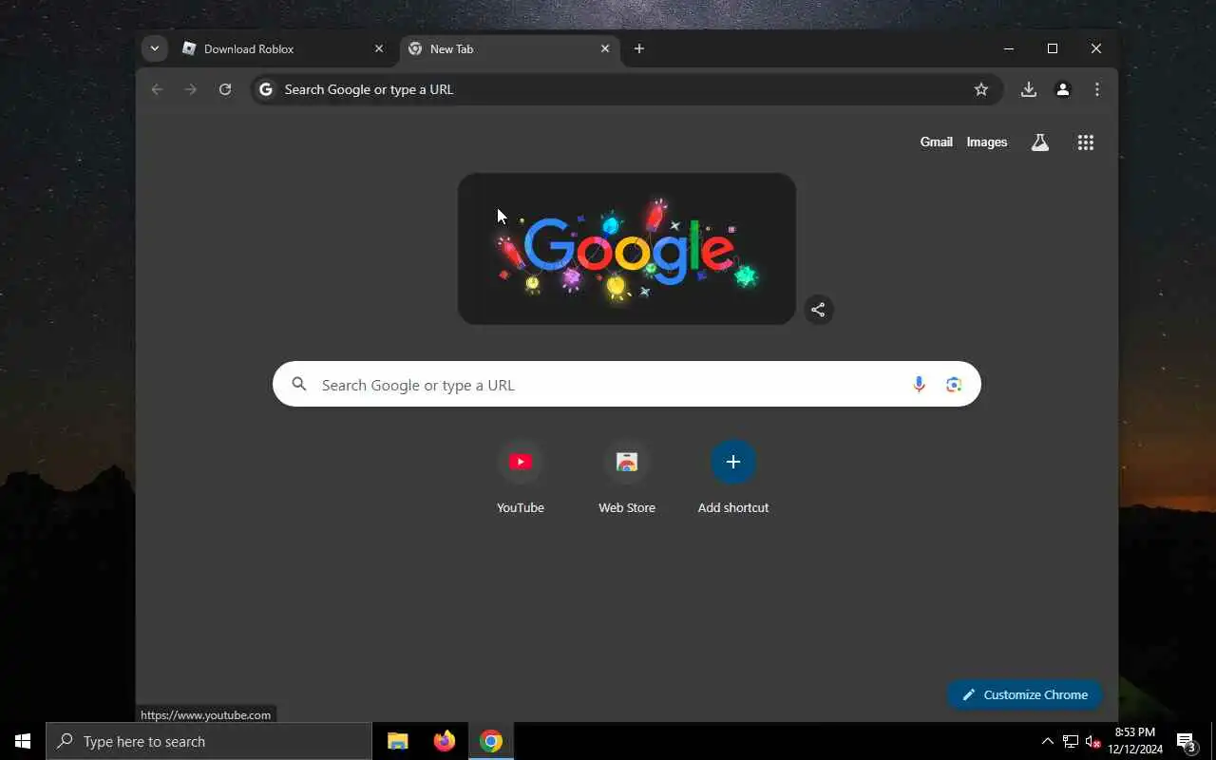Open the muted volume tray icon
This screenshot has height=760, width=1216.
pos(1092,741)
